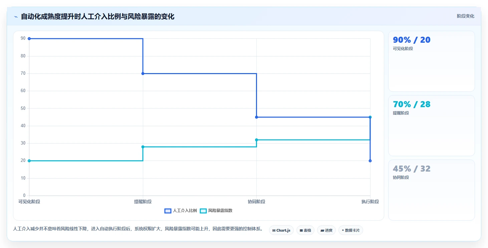Click the y-axis label 50
The width and height of the screenshot is (488, 248).
pyautogui.click(x=23, y=108)
